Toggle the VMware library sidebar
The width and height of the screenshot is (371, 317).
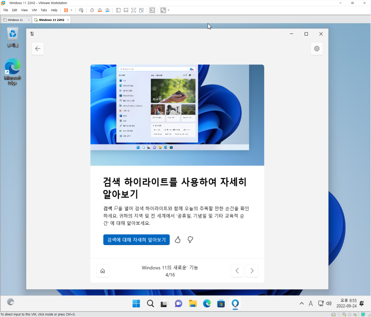click(x=118, y=10)
